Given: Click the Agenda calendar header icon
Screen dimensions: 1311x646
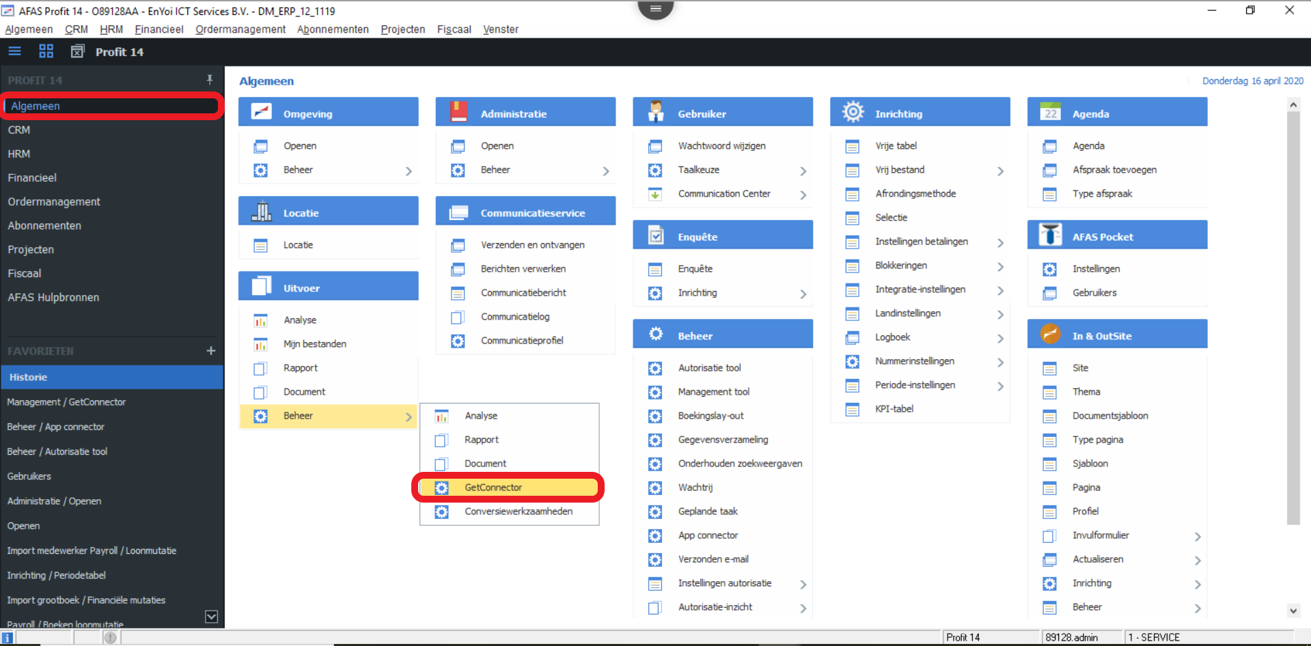Looking at the screenshot, I should coord(1051,112).
